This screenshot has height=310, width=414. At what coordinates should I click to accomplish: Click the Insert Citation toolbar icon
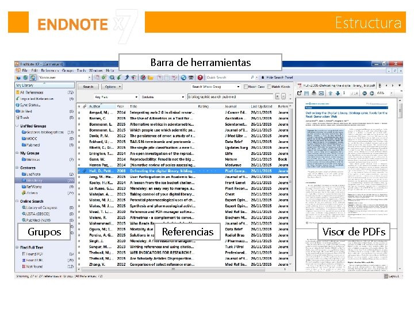click(160, 77)
